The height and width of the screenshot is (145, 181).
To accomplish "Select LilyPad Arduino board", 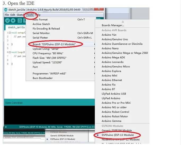I will [x=122, y=98].
